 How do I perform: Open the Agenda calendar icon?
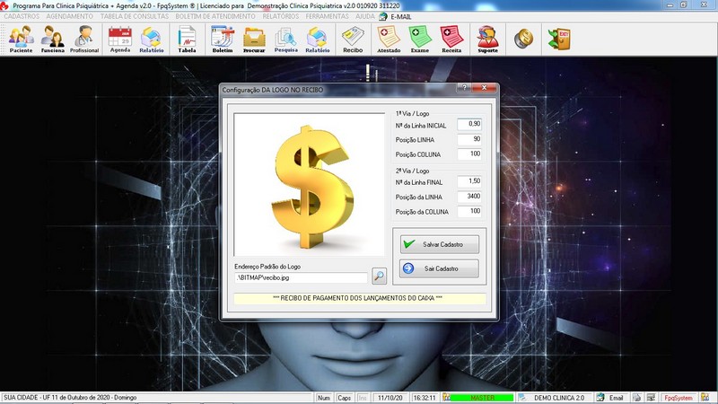[x=119, y=39]
